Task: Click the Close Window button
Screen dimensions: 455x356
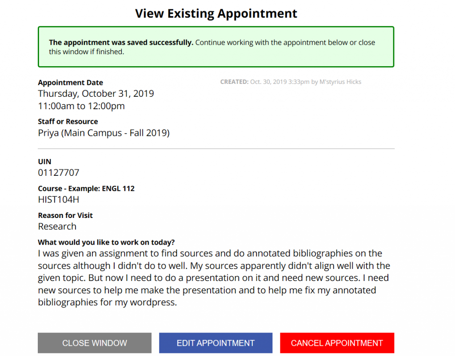Action: pos(95,343)
